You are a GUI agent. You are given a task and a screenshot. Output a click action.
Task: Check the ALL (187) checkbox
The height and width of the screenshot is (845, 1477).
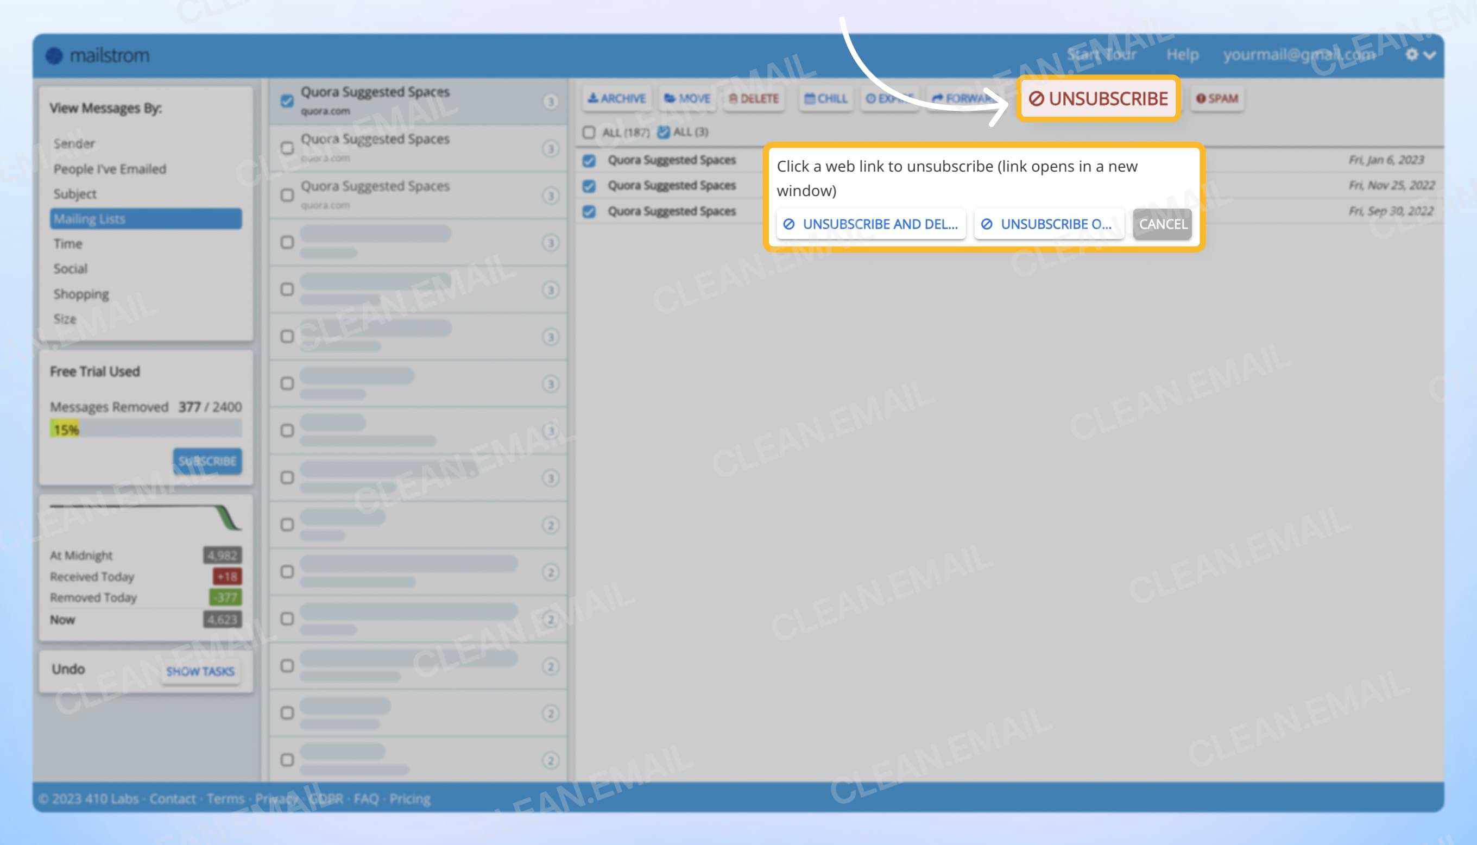[589, 132]
